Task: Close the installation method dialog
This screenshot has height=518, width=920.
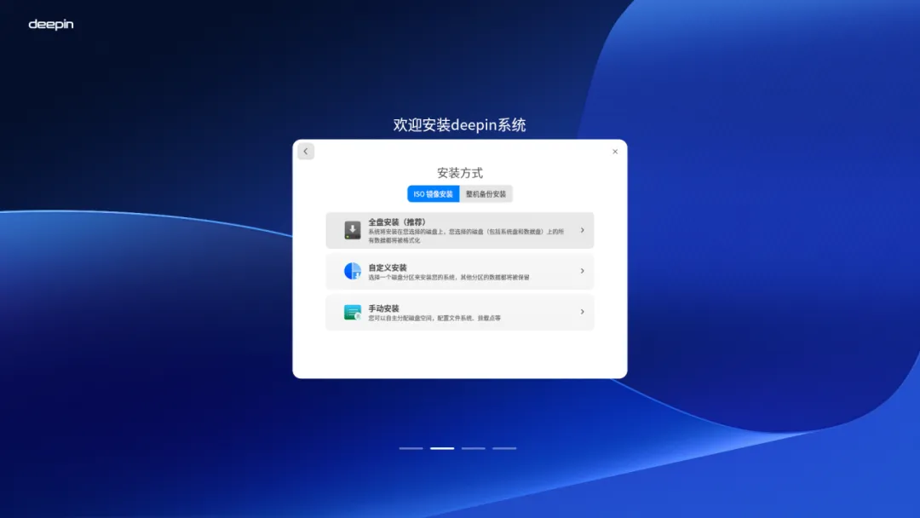Action: tap(615, 152)
